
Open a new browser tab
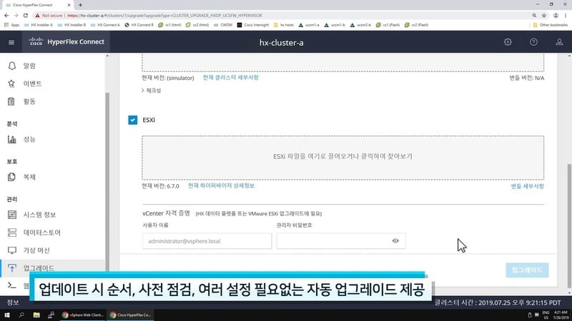pyautogui.click(x=80, y=5)
